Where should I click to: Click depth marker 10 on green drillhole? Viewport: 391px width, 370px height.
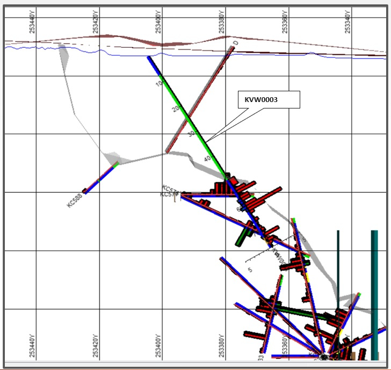click(160, 83)
